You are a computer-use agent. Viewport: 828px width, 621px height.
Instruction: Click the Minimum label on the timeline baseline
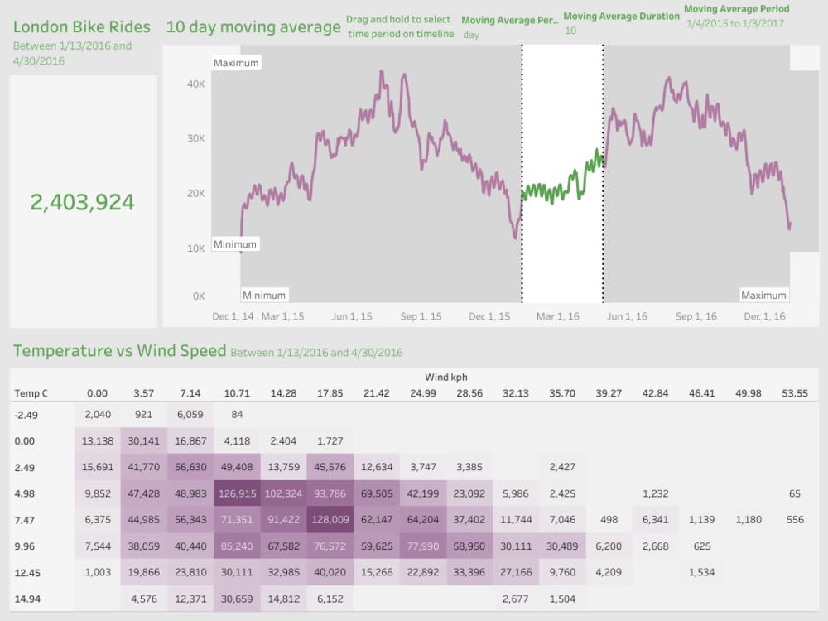click(x=265, y=294)
